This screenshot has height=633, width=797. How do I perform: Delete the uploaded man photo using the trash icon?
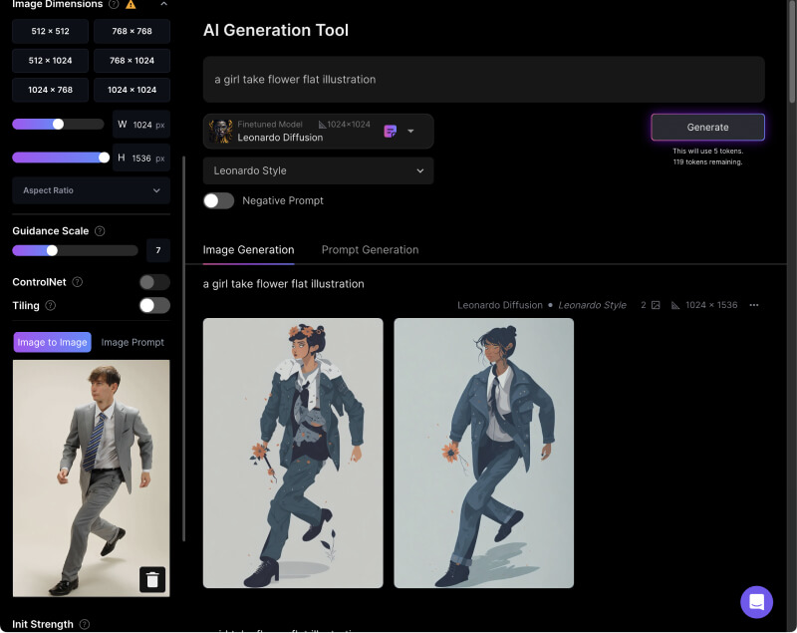(152, 579)
